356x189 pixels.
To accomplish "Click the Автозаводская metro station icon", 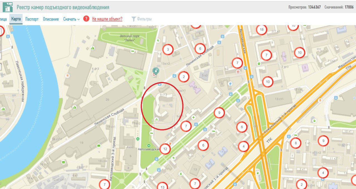I will (x=149, y=145).
